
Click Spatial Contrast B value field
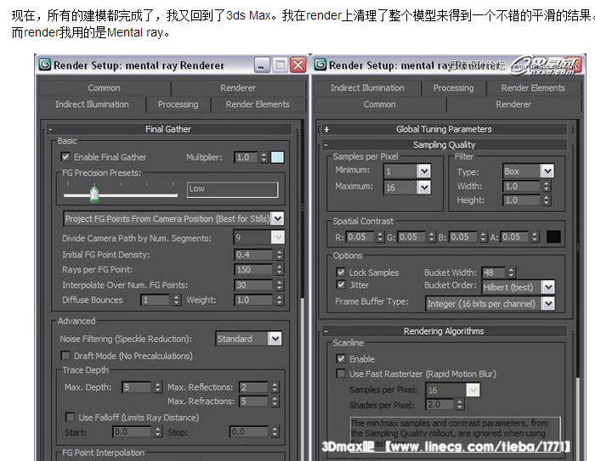(463, 237)
